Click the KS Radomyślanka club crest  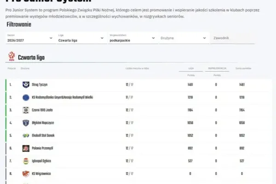(x=26, y=98)
